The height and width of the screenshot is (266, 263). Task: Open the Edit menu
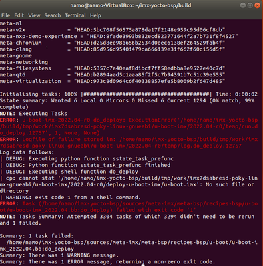point(19,15)
